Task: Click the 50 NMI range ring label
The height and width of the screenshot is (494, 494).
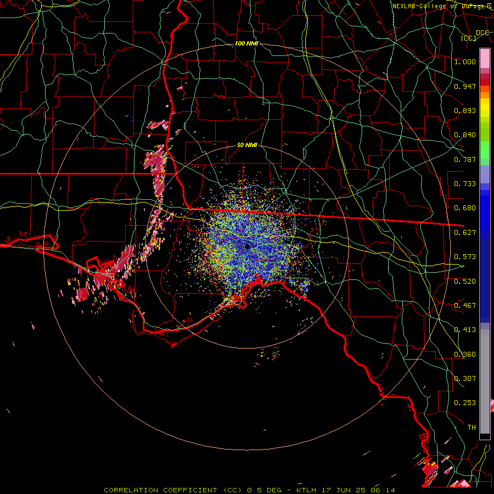Action: coord(247,145)
